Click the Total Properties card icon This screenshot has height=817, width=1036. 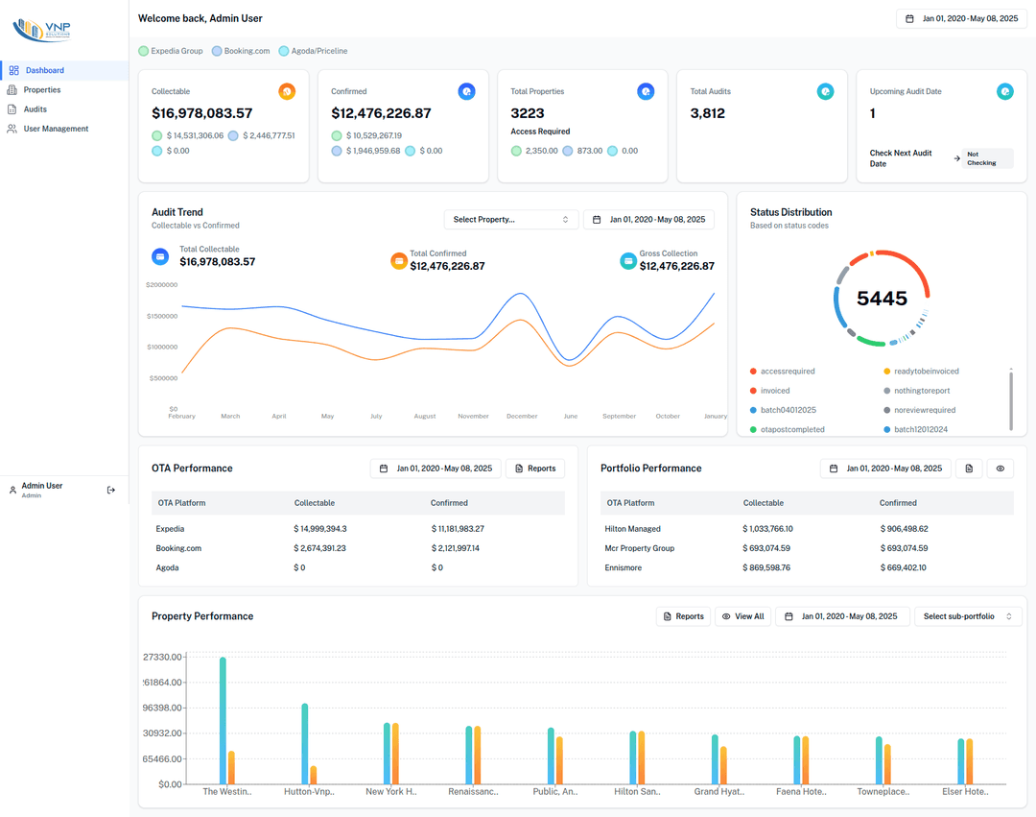[x=646, y=92]
